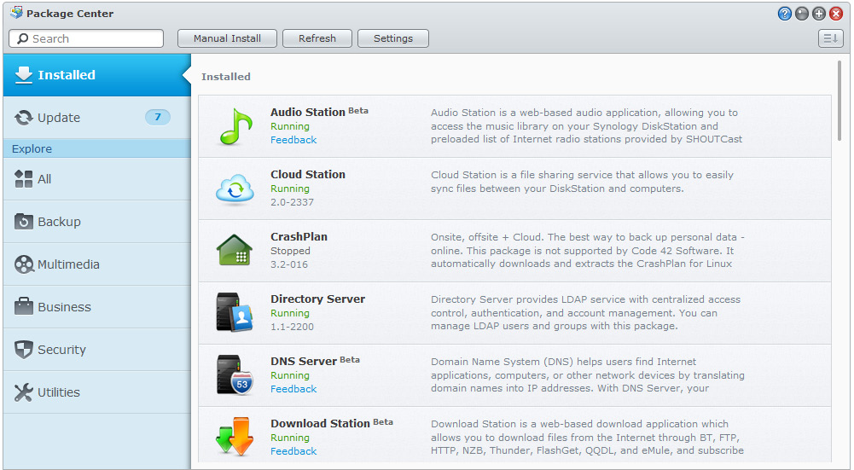This screenshot has width=854, height=470.
Task: Maximize the Package Center window
Action: tap(819, 14)
